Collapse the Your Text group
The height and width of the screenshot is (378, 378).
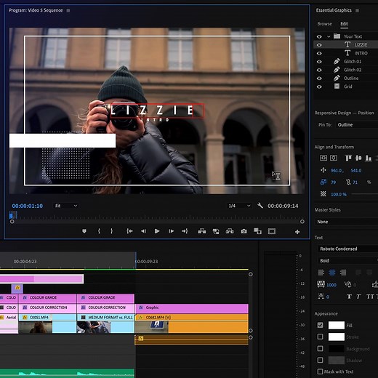coord(329,36)
